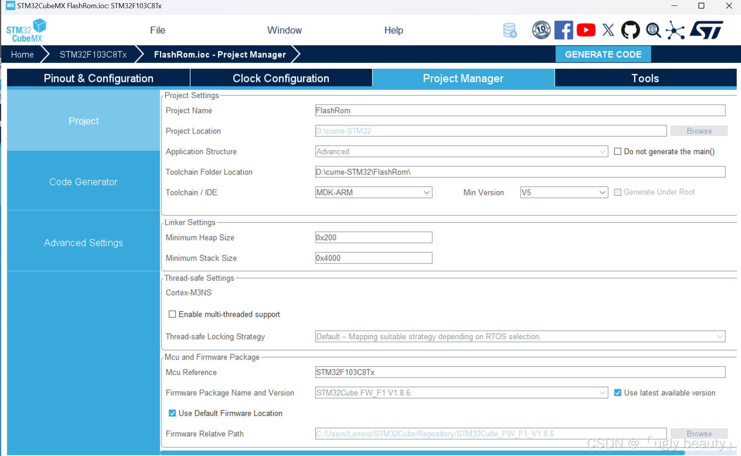Screen dimensions: 741x456
Task: Click the Linker Settings group title
Action: click(x=190, y=222)
